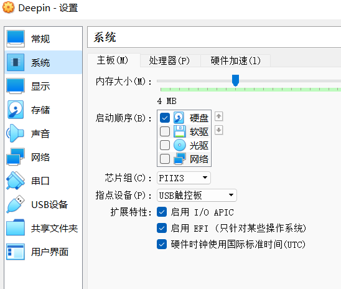Open the 显示 monitor icon
This screenshot has height=289, width=341.
(x=15, y=86)
